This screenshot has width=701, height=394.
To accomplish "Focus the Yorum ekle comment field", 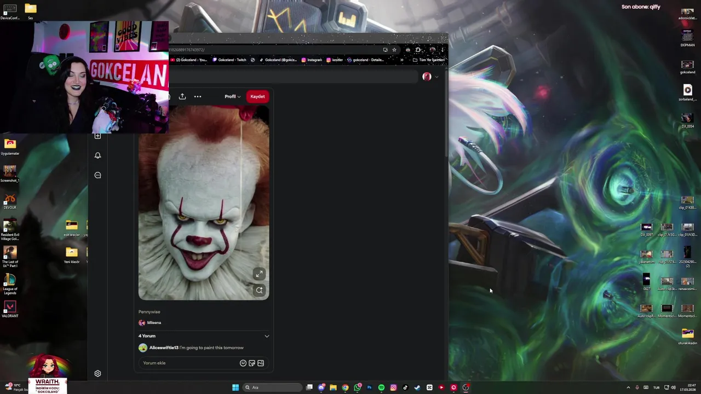I will [189, 363].
